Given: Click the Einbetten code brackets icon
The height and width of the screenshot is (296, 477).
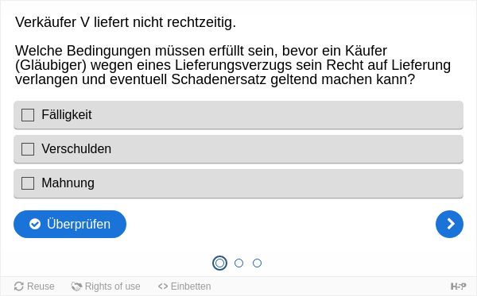Looking at the screenshot, I should (x=163, y=286).
